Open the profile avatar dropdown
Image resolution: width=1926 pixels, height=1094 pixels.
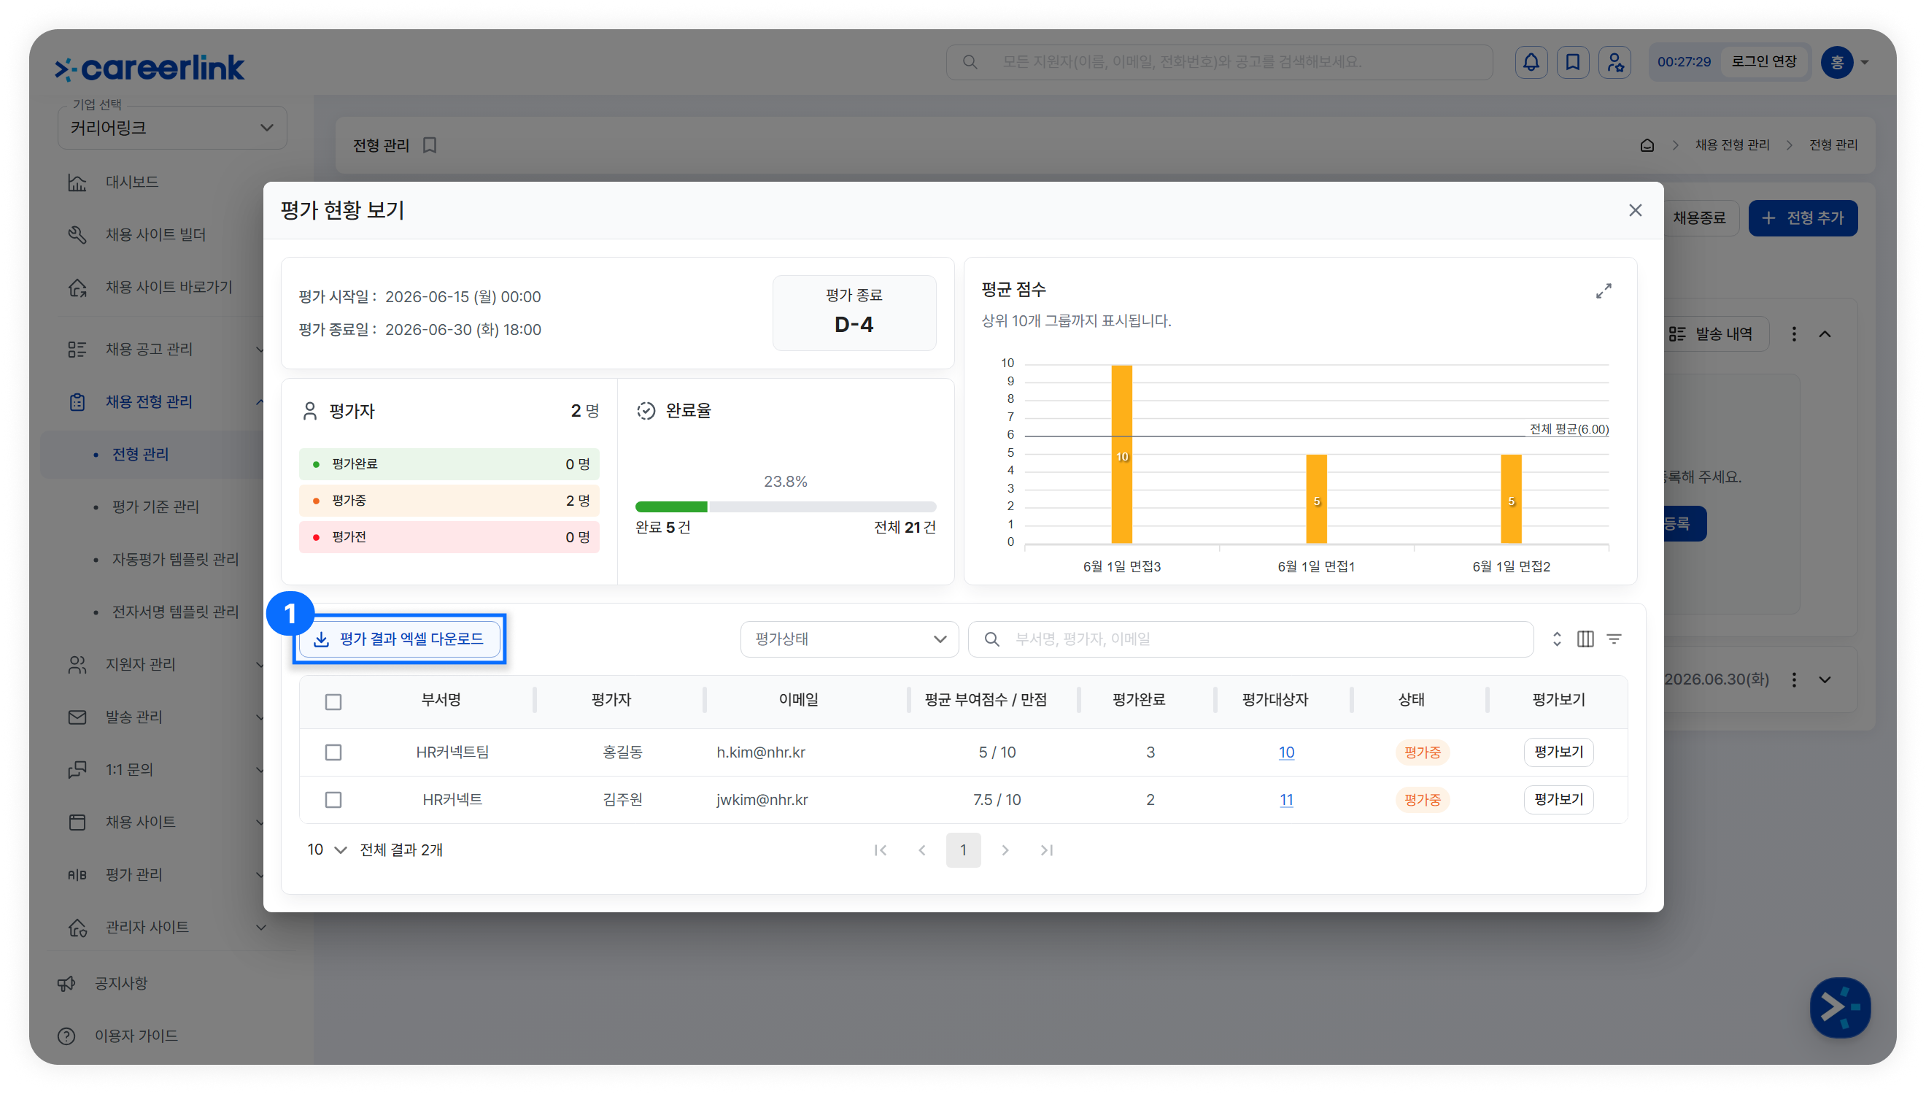(1845, 62)
